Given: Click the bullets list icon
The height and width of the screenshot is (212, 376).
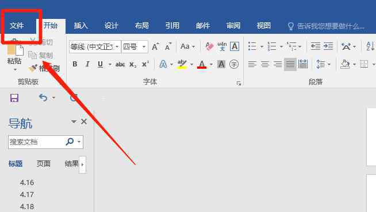Looking at the screenshot, I should coord(252,46).
